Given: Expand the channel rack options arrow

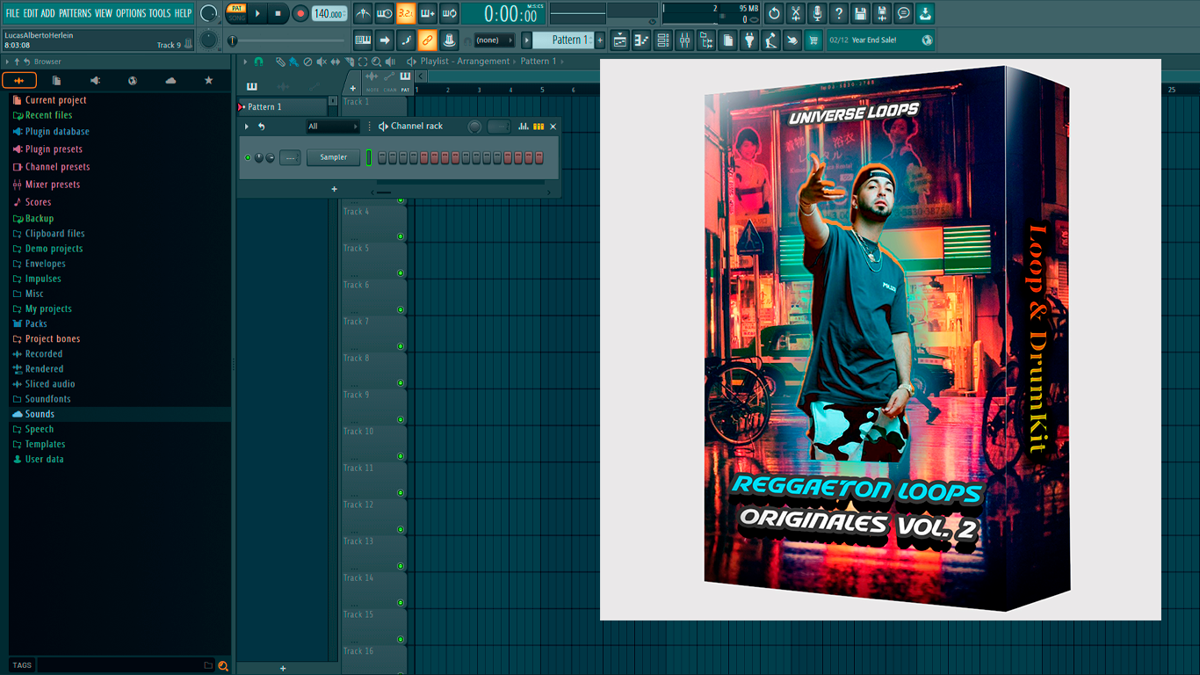Looking at the screenshot, I should click(247, 127).
